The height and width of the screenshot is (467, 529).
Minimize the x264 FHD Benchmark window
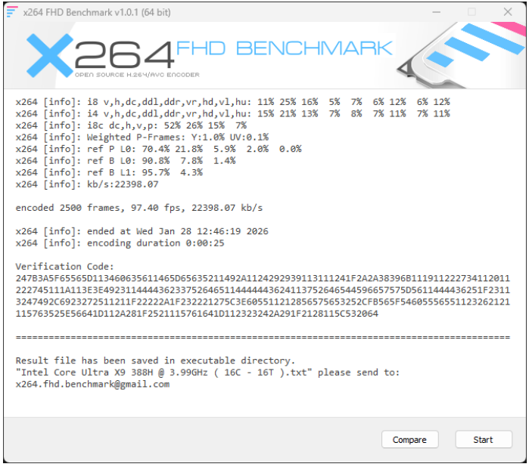point(436,12)
